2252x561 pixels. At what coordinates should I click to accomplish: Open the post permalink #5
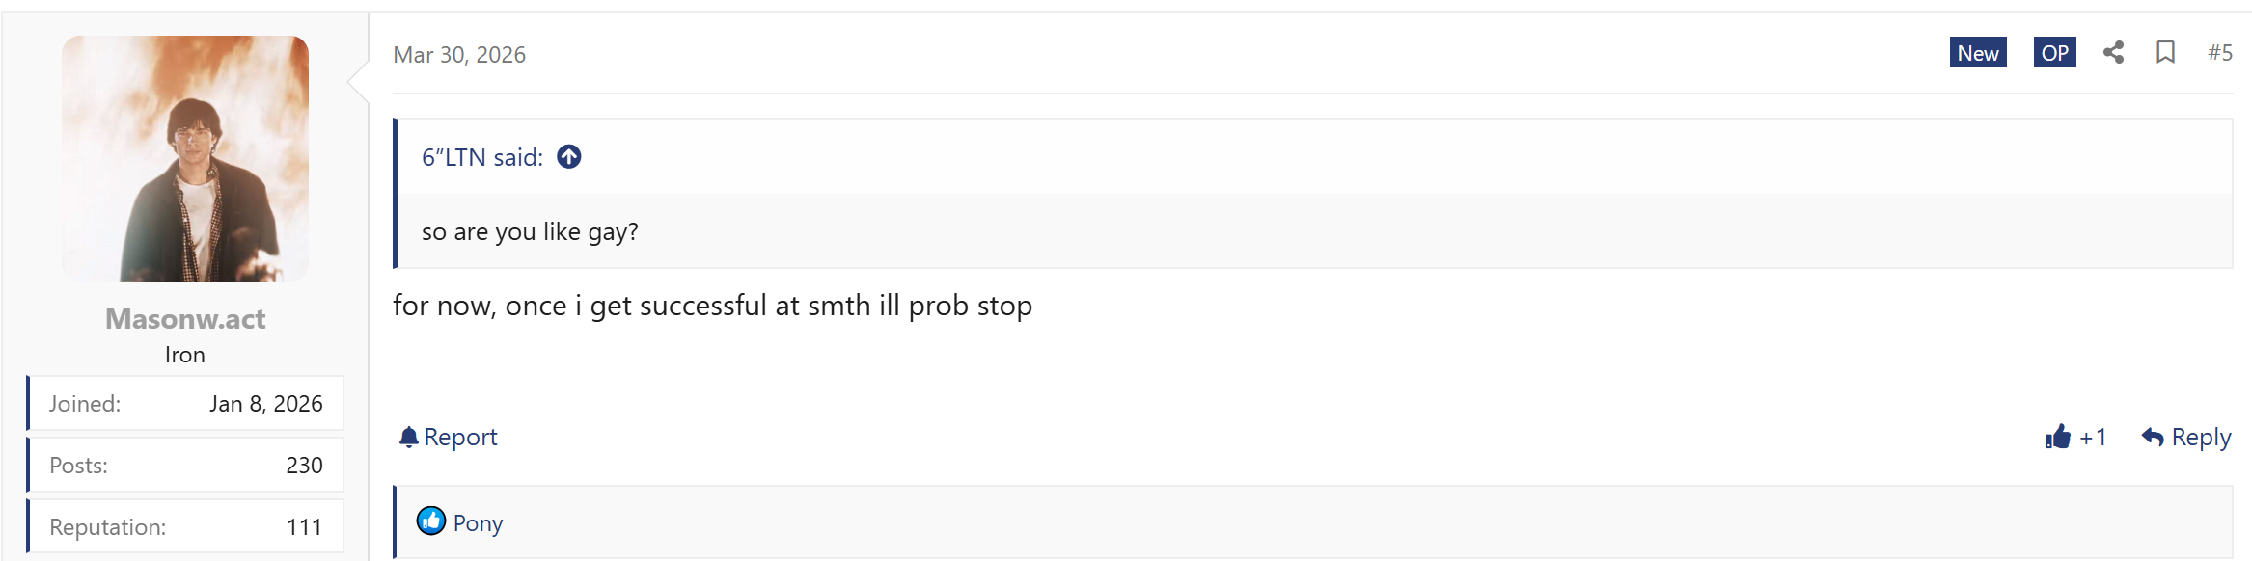pyautogui.click(x=2219, y=53)
